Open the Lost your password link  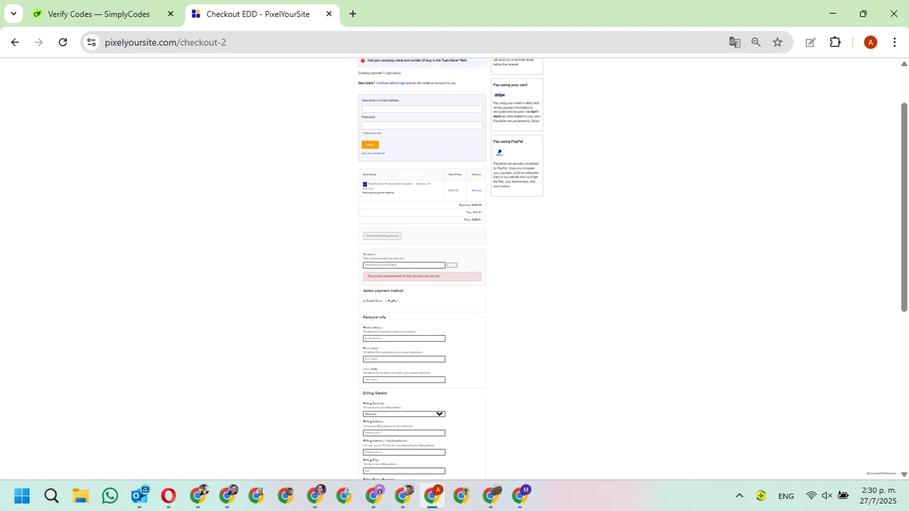click(x=373, y=153)
